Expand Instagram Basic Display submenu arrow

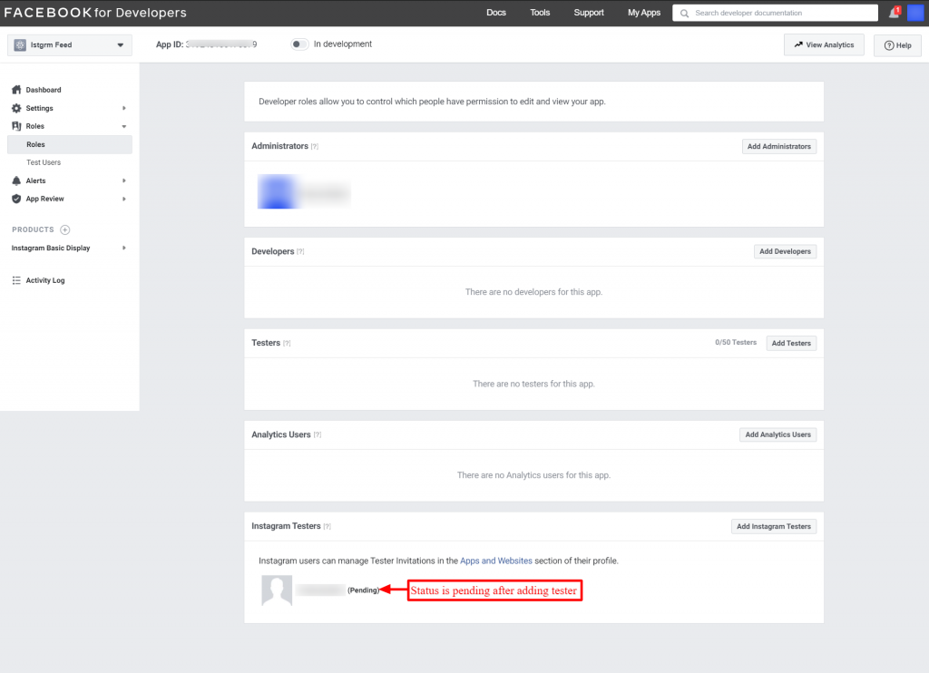[x=123, y=249]
